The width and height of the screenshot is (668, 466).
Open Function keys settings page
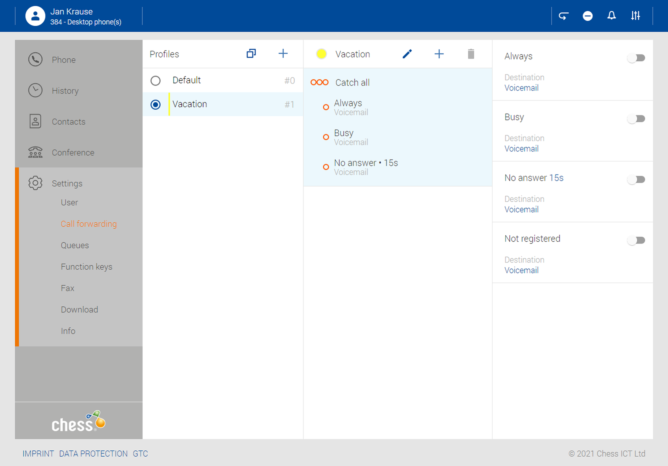tap(87, 267)
